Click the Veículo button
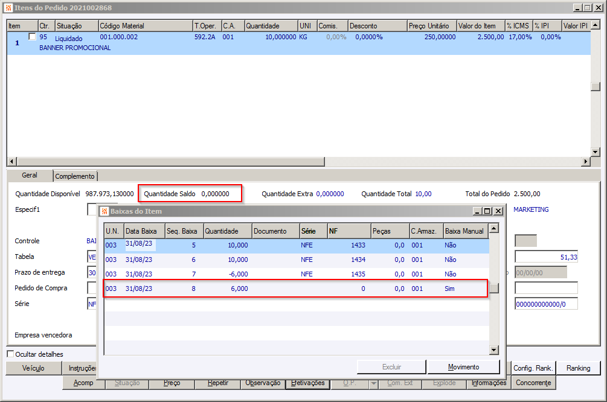The width and height of the screenshot is (607, 402). (33, 368)
